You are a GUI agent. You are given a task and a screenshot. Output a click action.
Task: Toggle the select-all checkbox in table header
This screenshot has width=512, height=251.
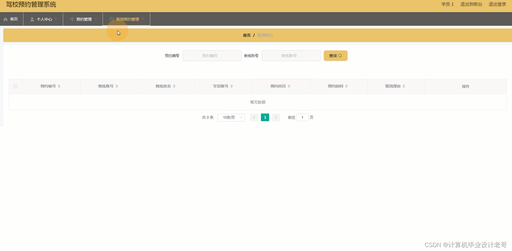(15, 86)
